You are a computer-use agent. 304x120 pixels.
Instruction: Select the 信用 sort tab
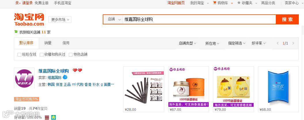tap(66, 43)
